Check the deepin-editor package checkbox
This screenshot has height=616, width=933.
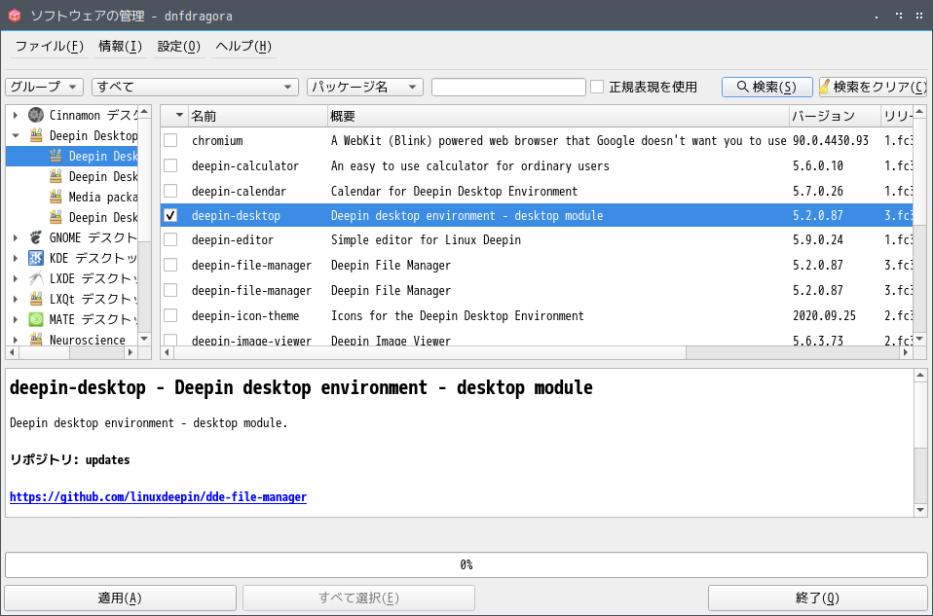click(x=170, y=239)
